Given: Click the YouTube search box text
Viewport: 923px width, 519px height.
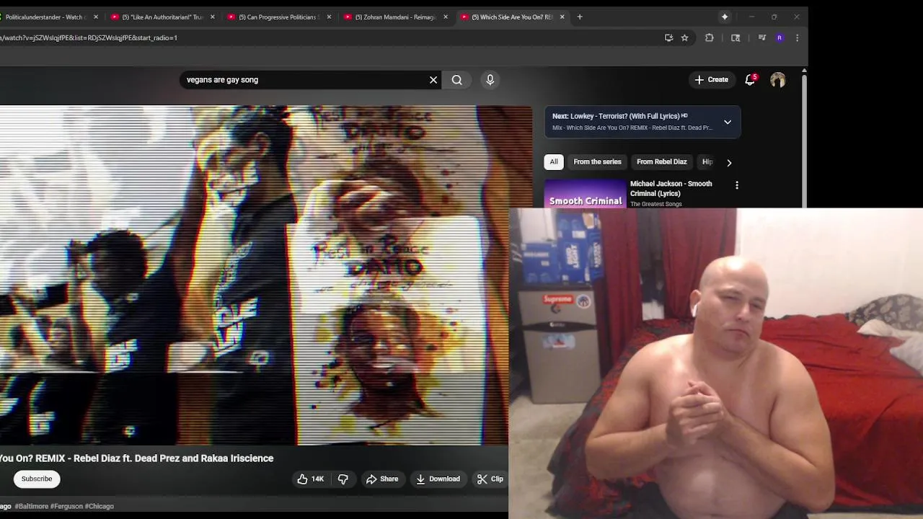Looking at the screenshot, I should pos(222,80).
